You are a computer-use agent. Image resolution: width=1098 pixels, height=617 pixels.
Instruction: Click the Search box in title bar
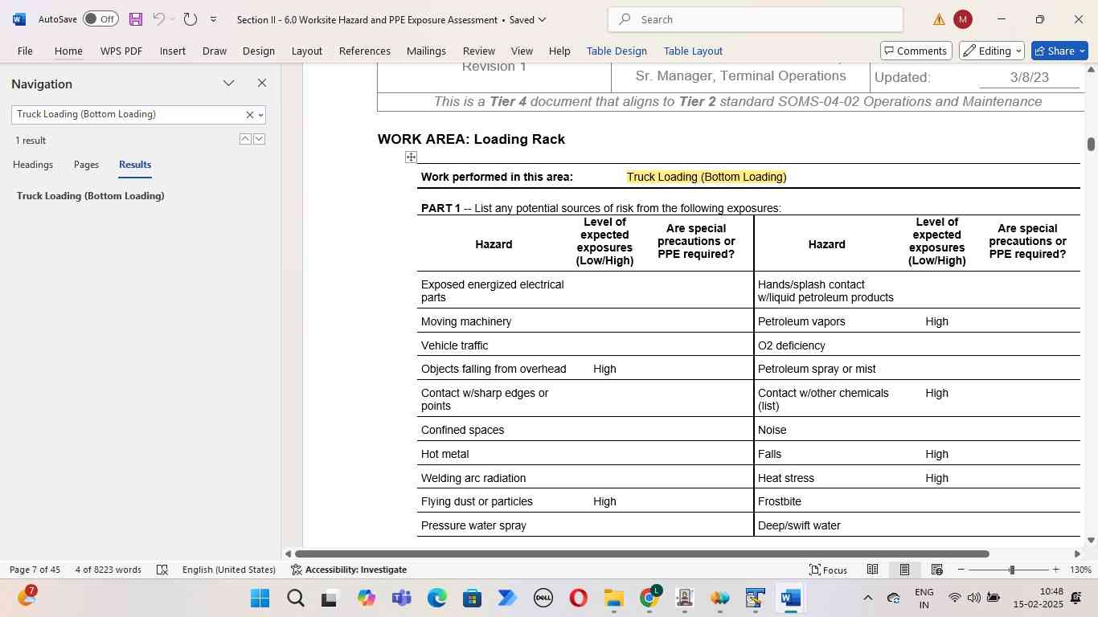pyautogui.click(x=756, y=19)
